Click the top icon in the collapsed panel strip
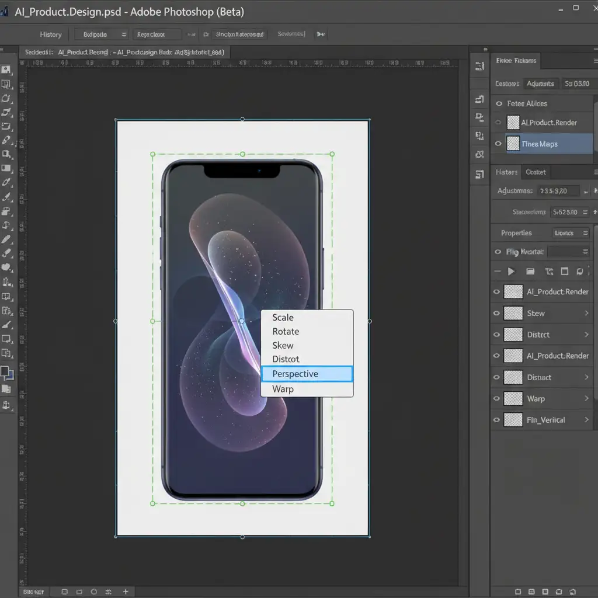The width and height of the screenshot is (598, 598). point(479,66)
